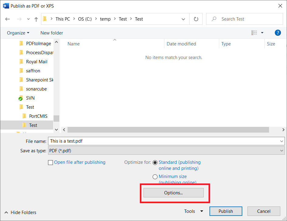Viewport: 287px width, 221px height.
Task: Click the Back navigation arrow
Action: 8,19
